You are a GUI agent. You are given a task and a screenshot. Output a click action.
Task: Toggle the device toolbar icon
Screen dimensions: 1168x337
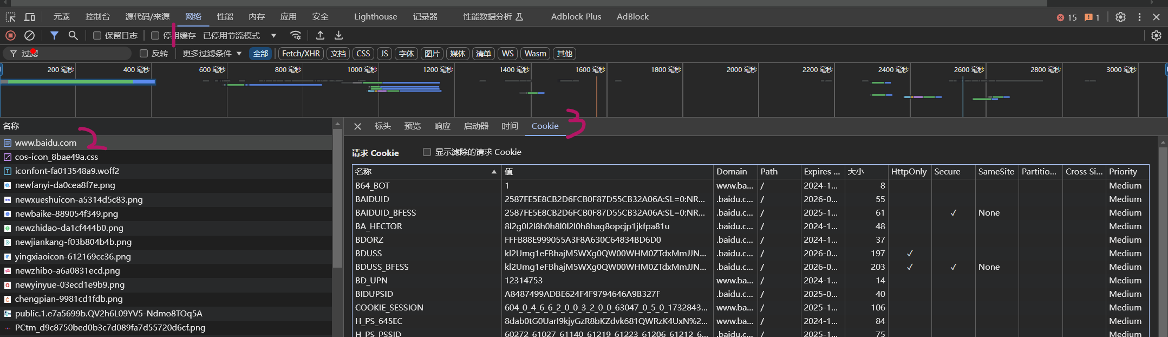coord(30,17)
